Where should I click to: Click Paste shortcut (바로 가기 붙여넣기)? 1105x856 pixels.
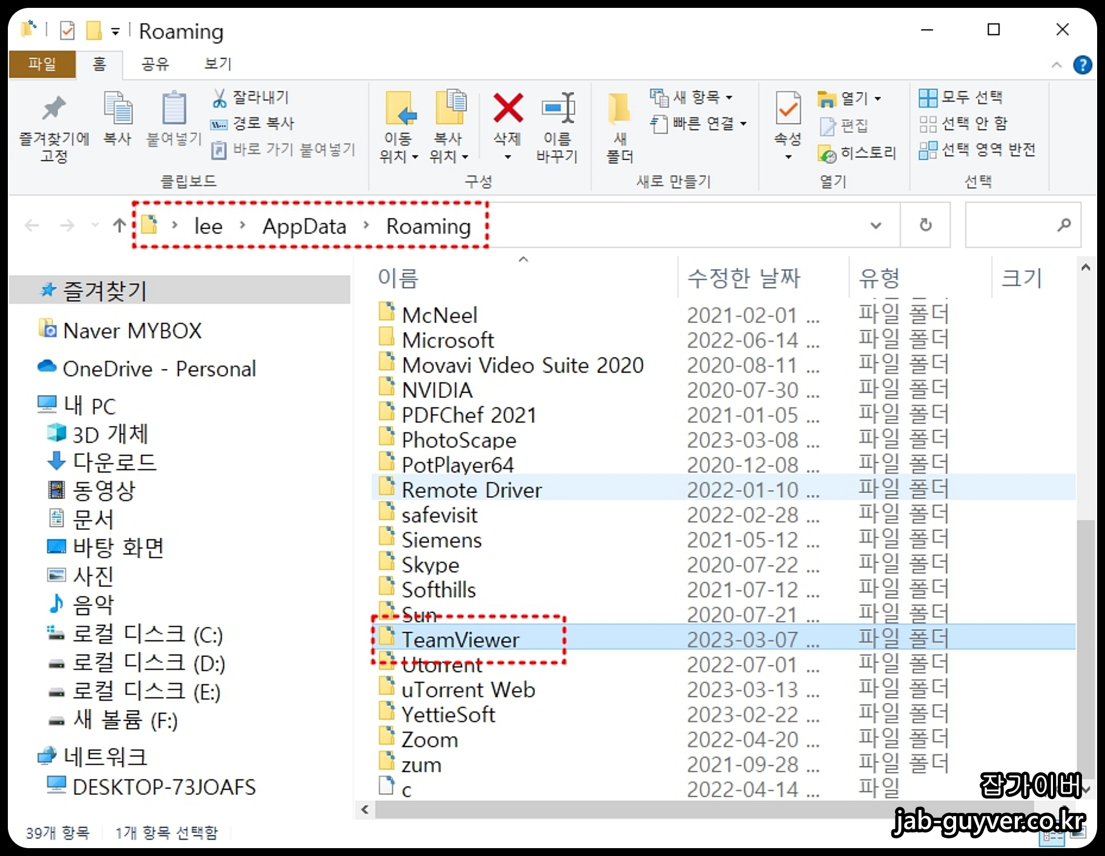pos(283,149)
